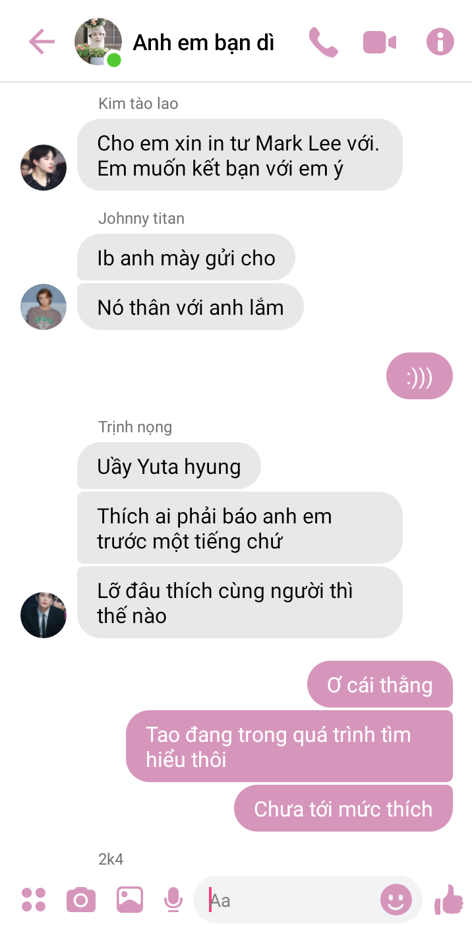472x926 pixels.
Task: Open conversation info with the info icon
Action: [x=440, y=42]
